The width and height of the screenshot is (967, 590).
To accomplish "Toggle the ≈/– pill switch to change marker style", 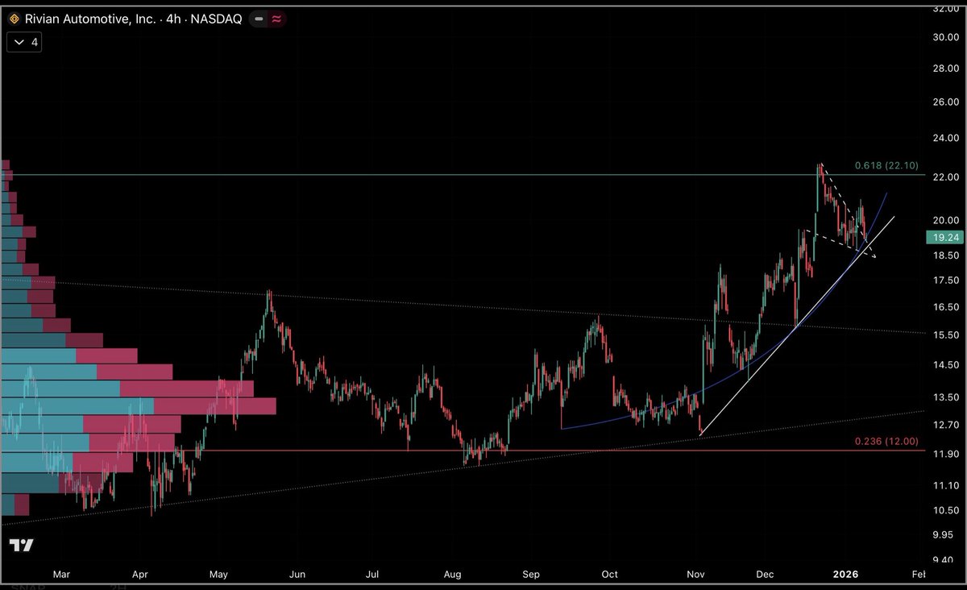I will click(x=268, y=18).
